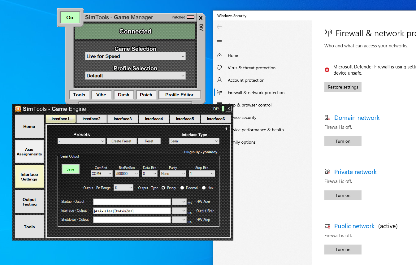Click the Windows Security hamburger menu icon
416x265 pixels.
[219, 41]
